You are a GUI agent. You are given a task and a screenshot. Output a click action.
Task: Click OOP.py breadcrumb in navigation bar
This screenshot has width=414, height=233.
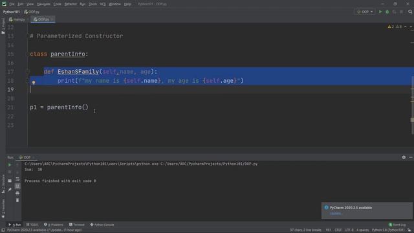pos(32,12)
